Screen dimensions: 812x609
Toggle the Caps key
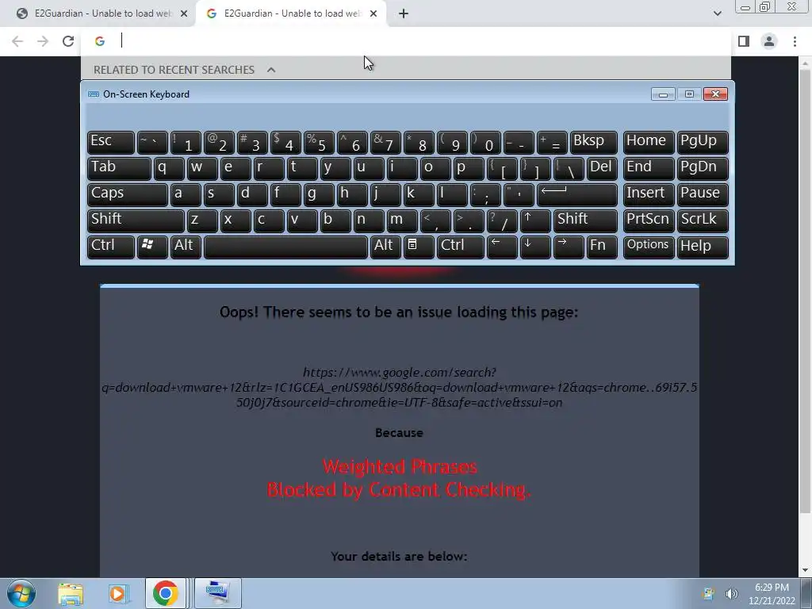(128, 194)
